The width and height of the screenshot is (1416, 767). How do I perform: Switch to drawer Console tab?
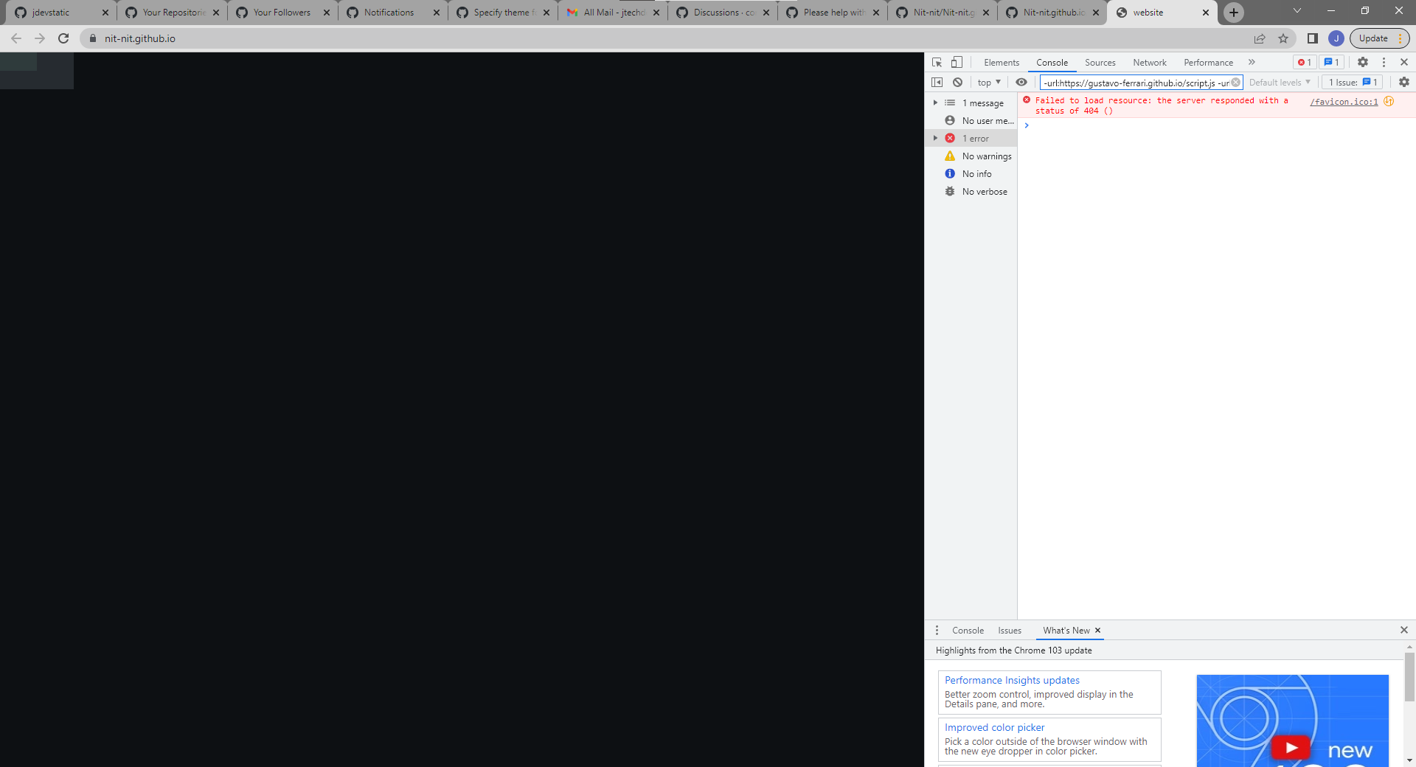pyautogui.click(x=968, y=631)
